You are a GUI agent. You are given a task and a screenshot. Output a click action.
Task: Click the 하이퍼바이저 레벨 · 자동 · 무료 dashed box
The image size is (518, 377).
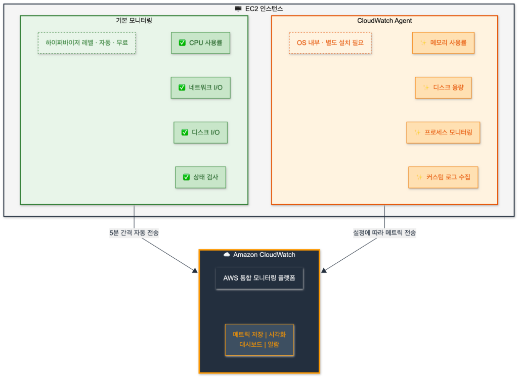pos(87,43)
